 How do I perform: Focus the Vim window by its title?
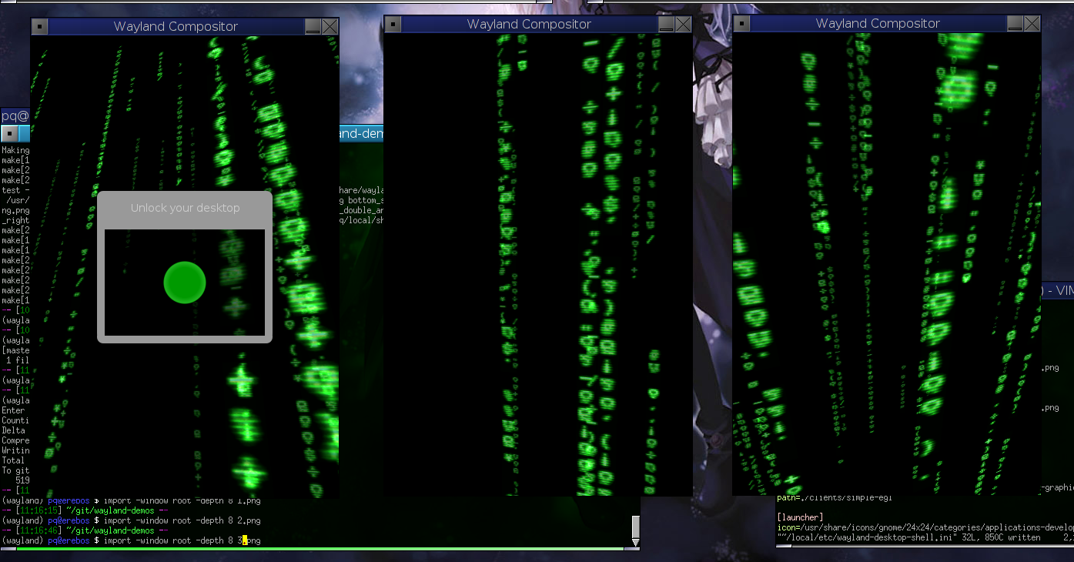(x=1057, y=291)
